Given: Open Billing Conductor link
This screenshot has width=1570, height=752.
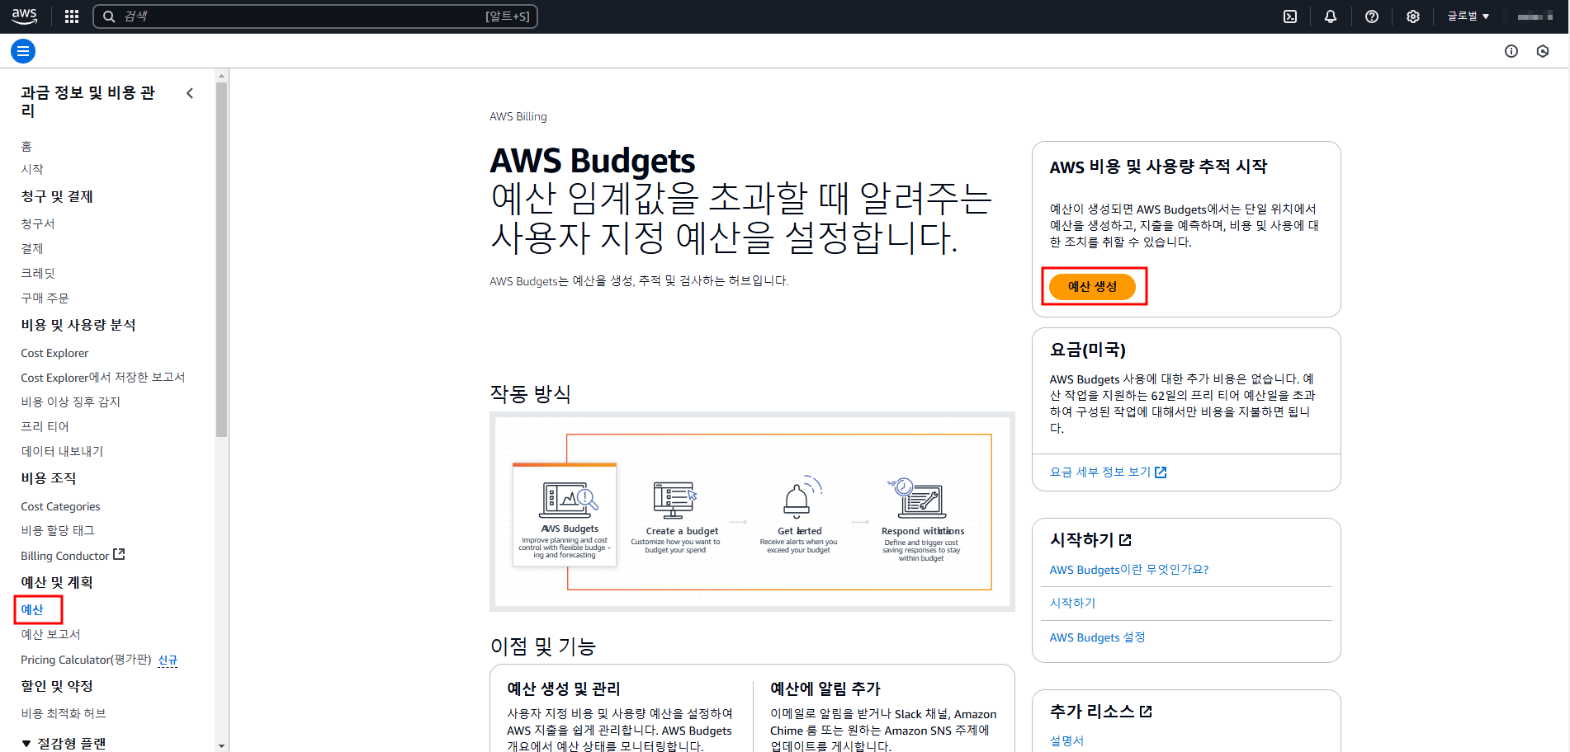Looking at the screenshot, I should coord(64,556).
